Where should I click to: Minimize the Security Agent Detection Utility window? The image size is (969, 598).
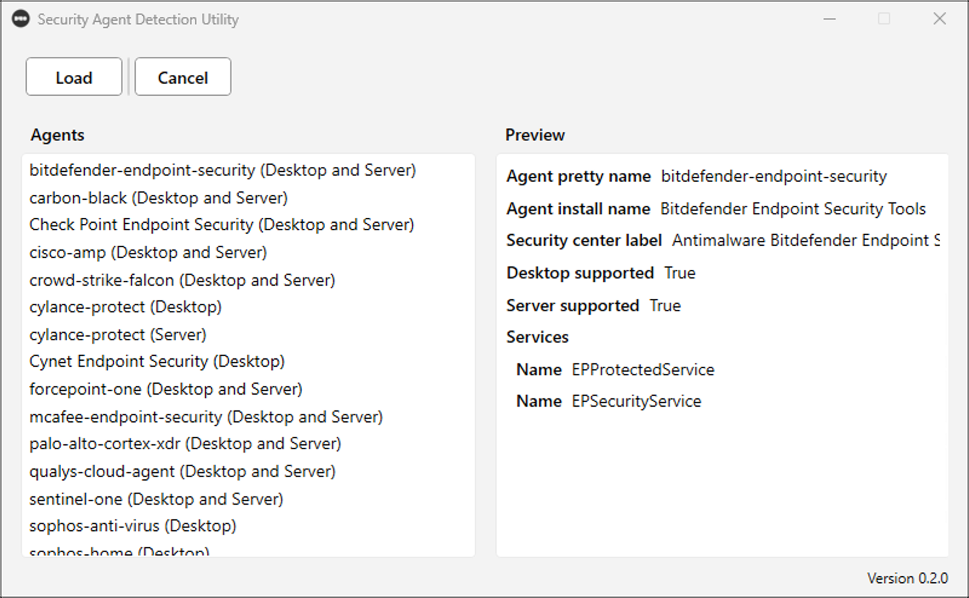click(830, 19)
